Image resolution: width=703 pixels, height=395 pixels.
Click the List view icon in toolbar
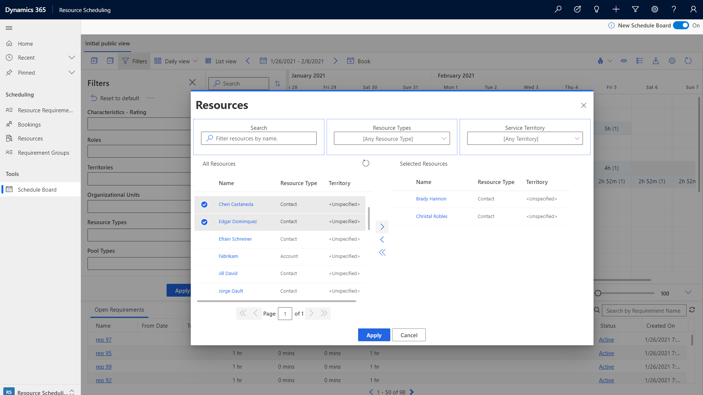tap(209, 61)
